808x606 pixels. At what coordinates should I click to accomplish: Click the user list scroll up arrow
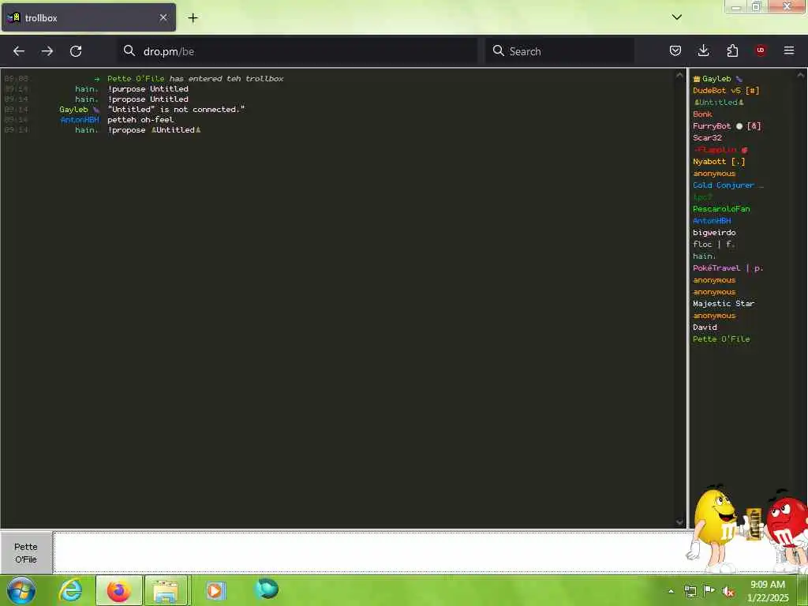coord(800,75)
